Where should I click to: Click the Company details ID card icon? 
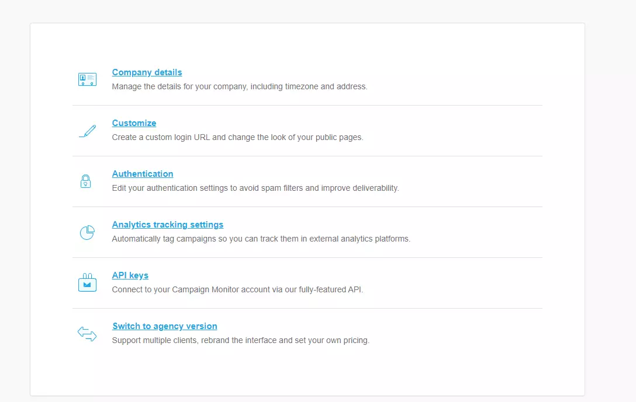tap(87, 79)
